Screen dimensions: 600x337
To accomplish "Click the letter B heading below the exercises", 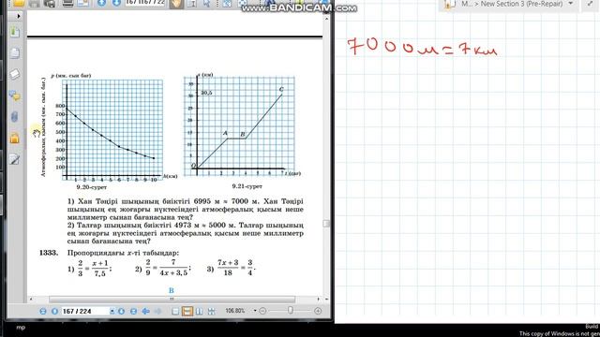I will 171,290.
